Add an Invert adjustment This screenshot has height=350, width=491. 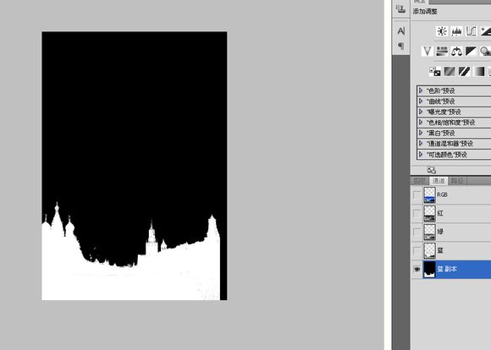pyautogui.click(x=434, y=71)
